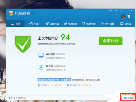Open the 电脑诊所 PC clinic tab
The width and height of the screenshot is (136, 102).
(x=89, y=24)
